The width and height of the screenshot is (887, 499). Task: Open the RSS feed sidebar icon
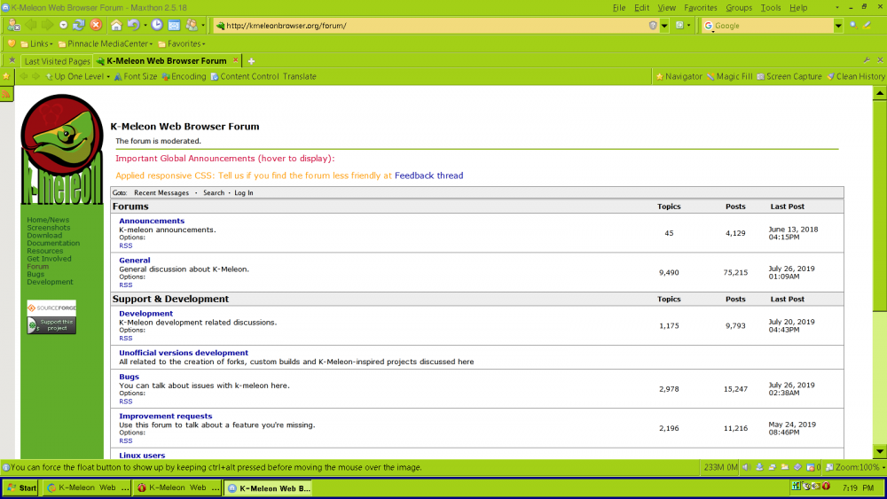pyautogui.click(x=6, y=94)
